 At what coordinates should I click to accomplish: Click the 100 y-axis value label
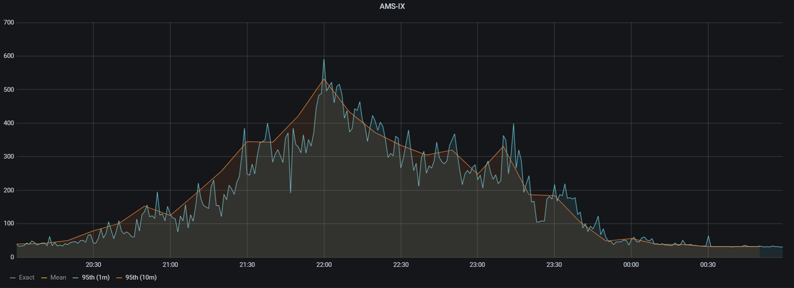(9, 224)
